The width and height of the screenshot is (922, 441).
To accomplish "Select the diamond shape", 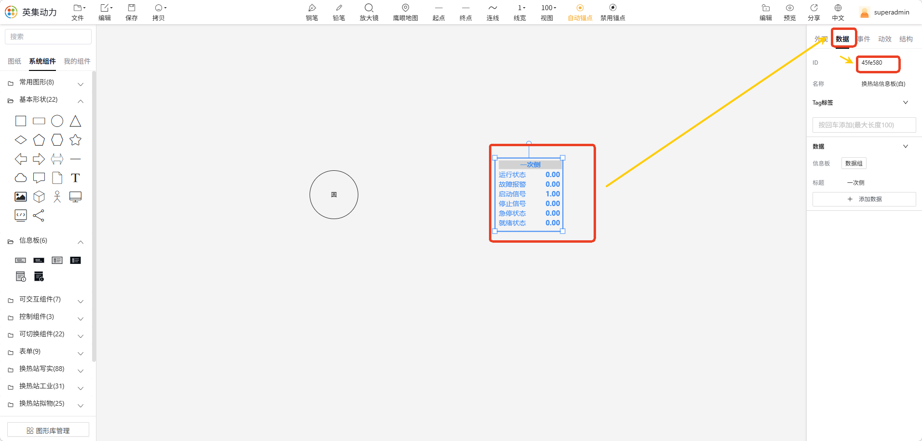I will pyautogui.click(x=21, y=140).
